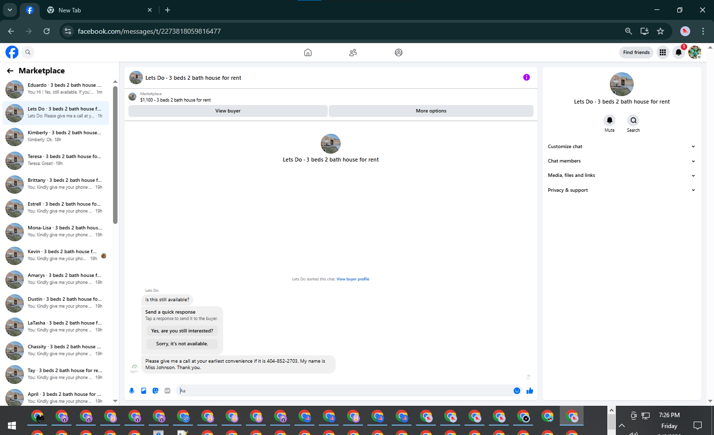The image size is (714, 435).
Task: Click the browser zoom magnifier icon
Action: pos(629,31)
